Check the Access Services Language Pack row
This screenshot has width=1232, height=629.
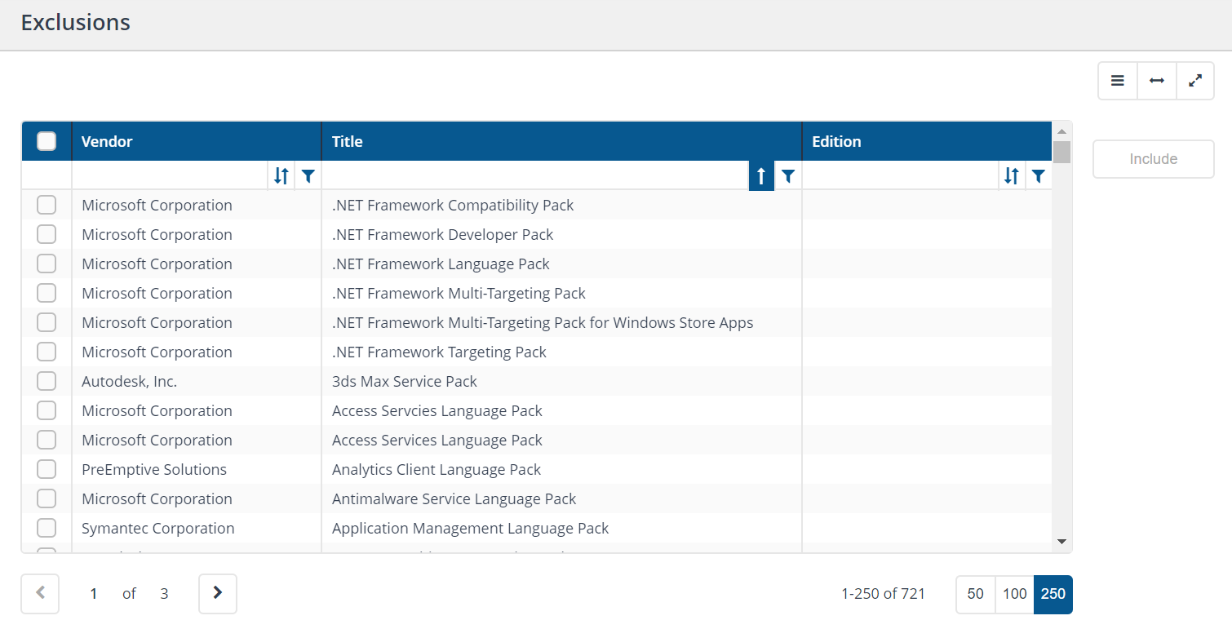pos(47,440)
